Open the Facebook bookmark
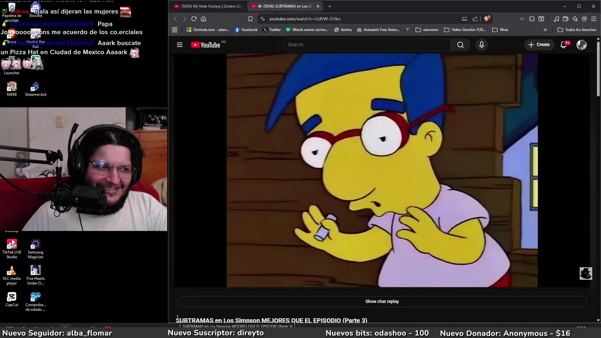 pos(246,30)
